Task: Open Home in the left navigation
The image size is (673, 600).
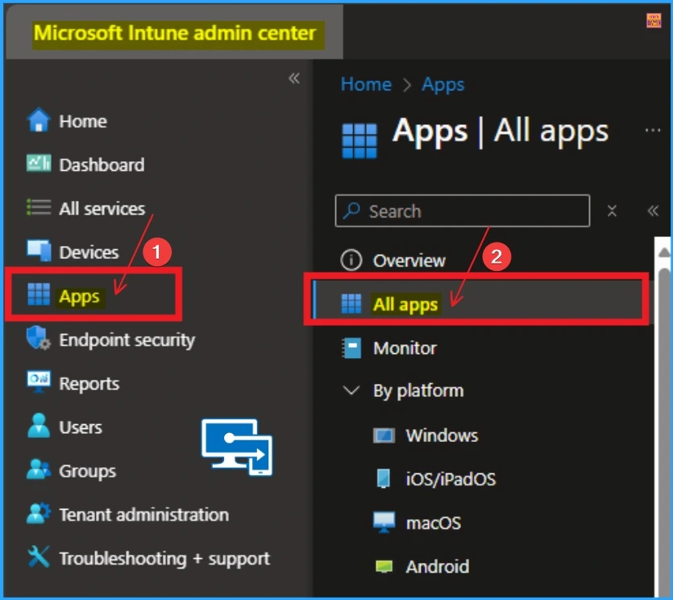Action: click(83, 121)
